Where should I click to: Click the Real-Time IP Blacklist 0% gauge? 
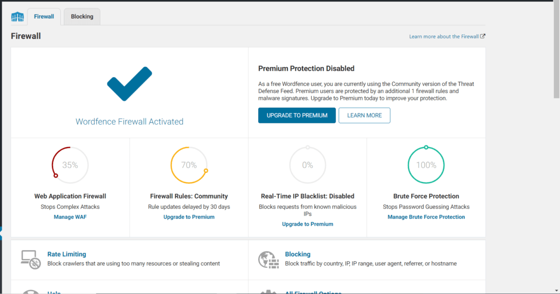click(307, 165)
